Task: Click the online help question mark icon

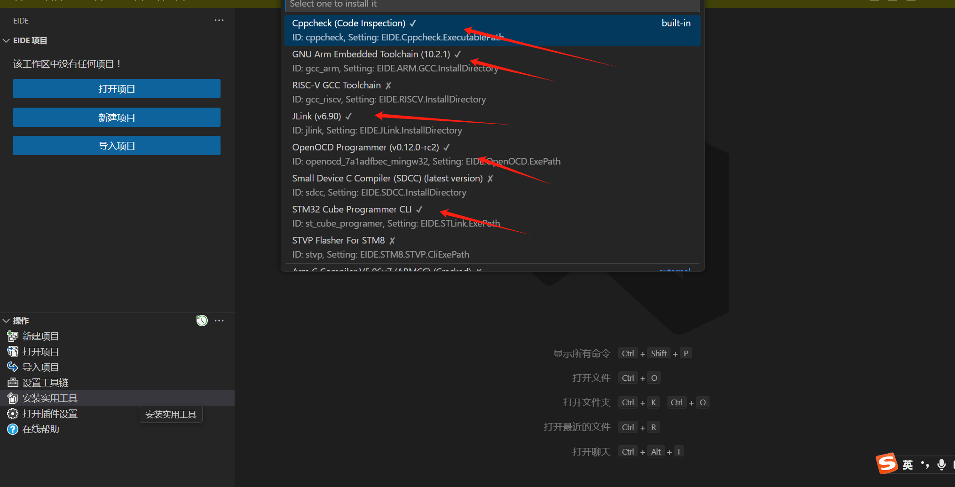Action: 13,429
